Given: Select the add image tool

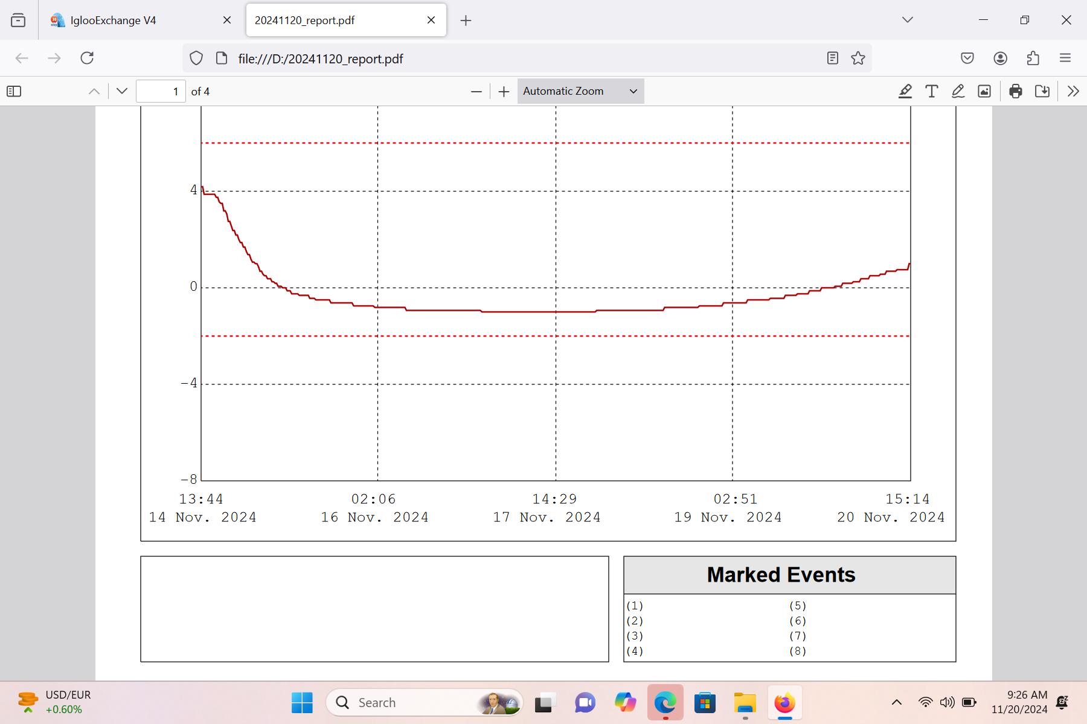Looking at the screenshot, I should click(984, 91).
